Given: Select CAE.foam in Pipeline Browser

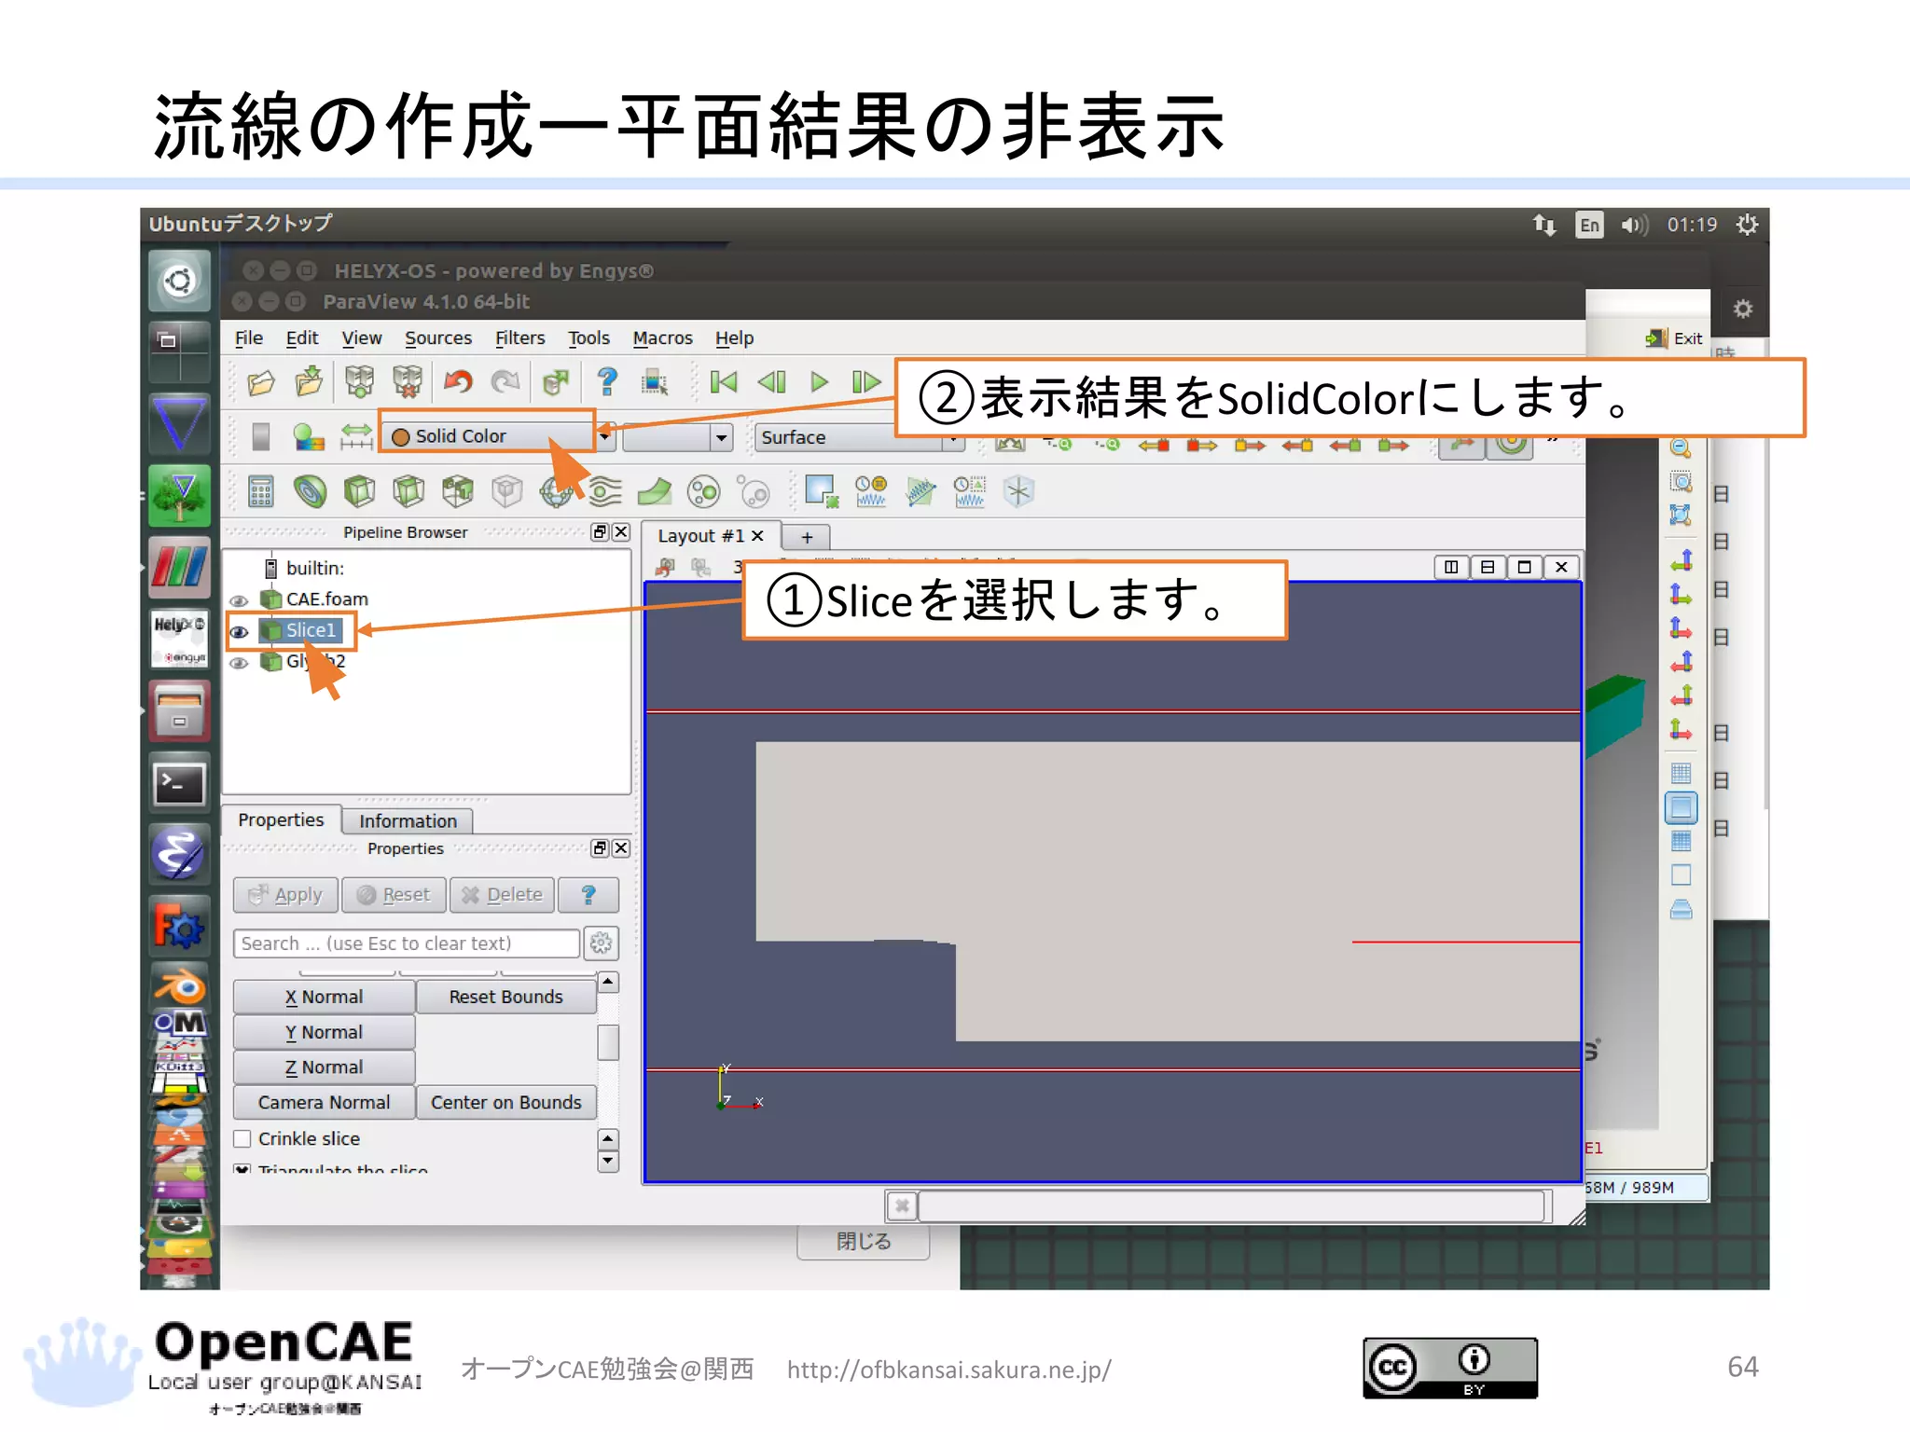Looking at the screenshot, I should pos(326,599).
